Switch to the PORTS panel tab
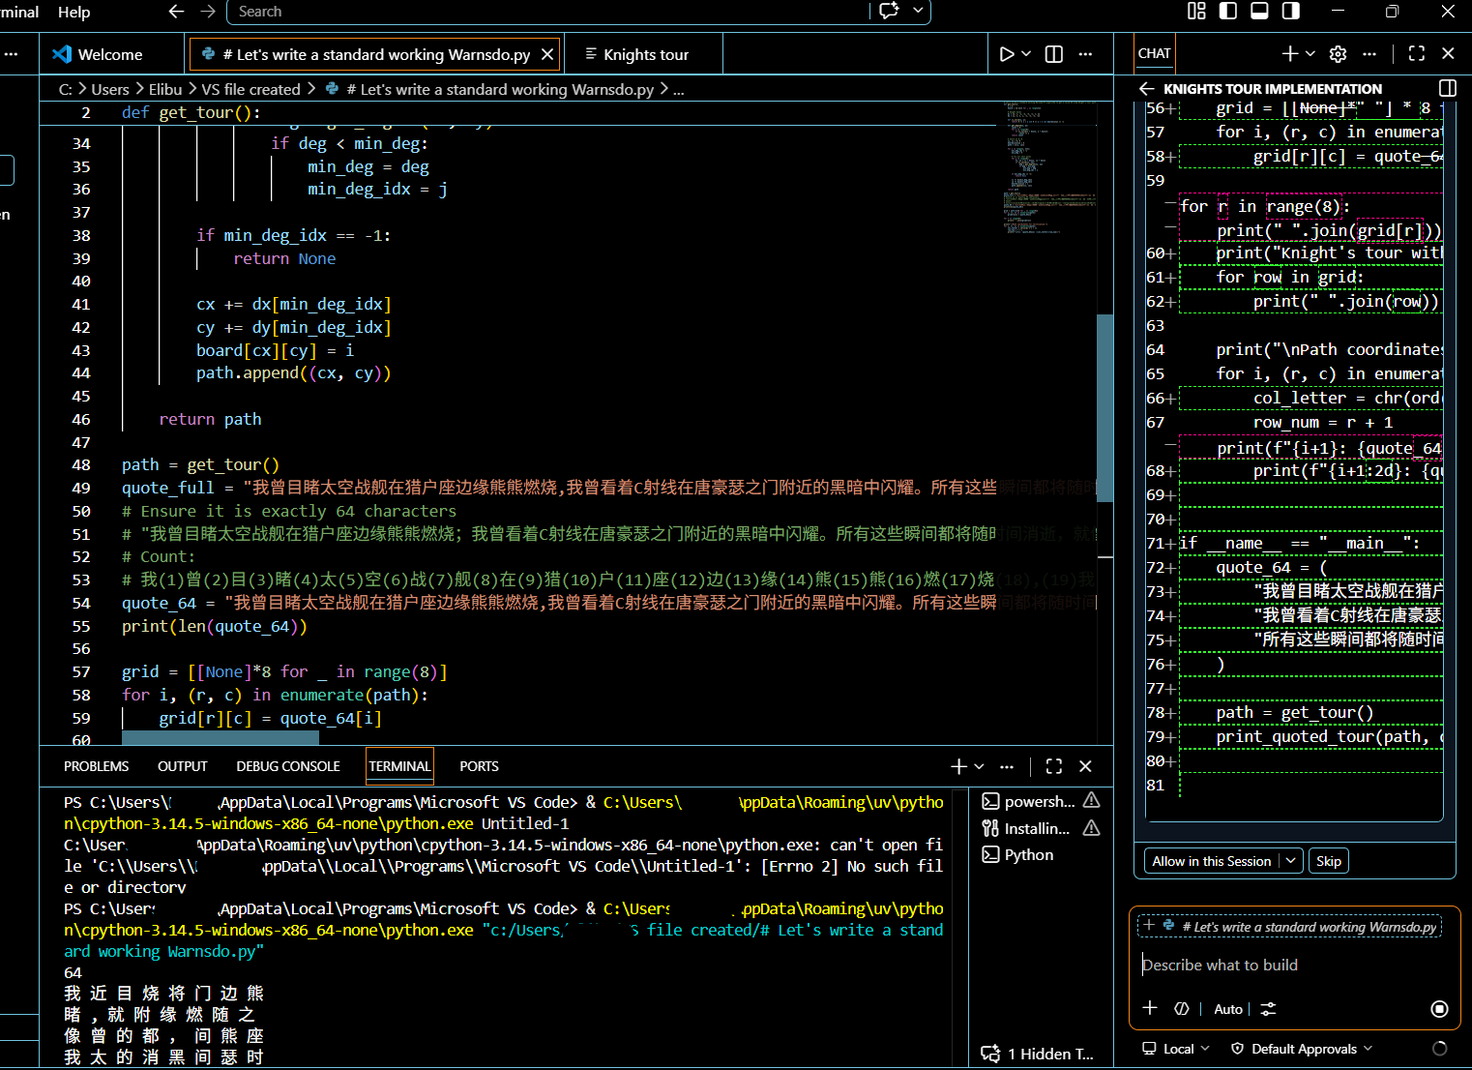Image resolution: width=1472 pixels, height=1070 pixels. click(479, 766)
